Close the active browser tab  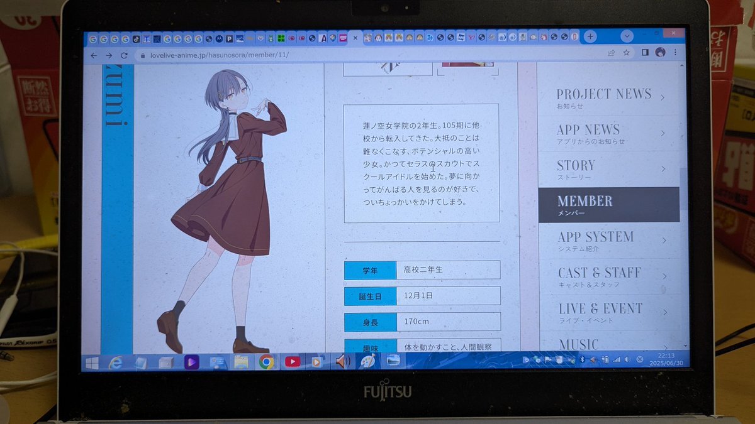click(x=355, y=38)
